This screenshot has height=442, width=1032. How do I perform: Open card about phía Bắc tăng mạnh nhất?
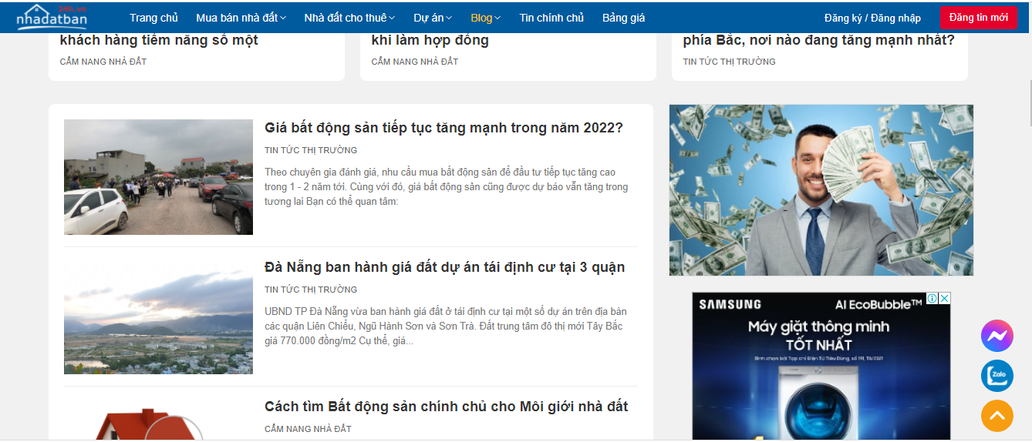[818, 40]
